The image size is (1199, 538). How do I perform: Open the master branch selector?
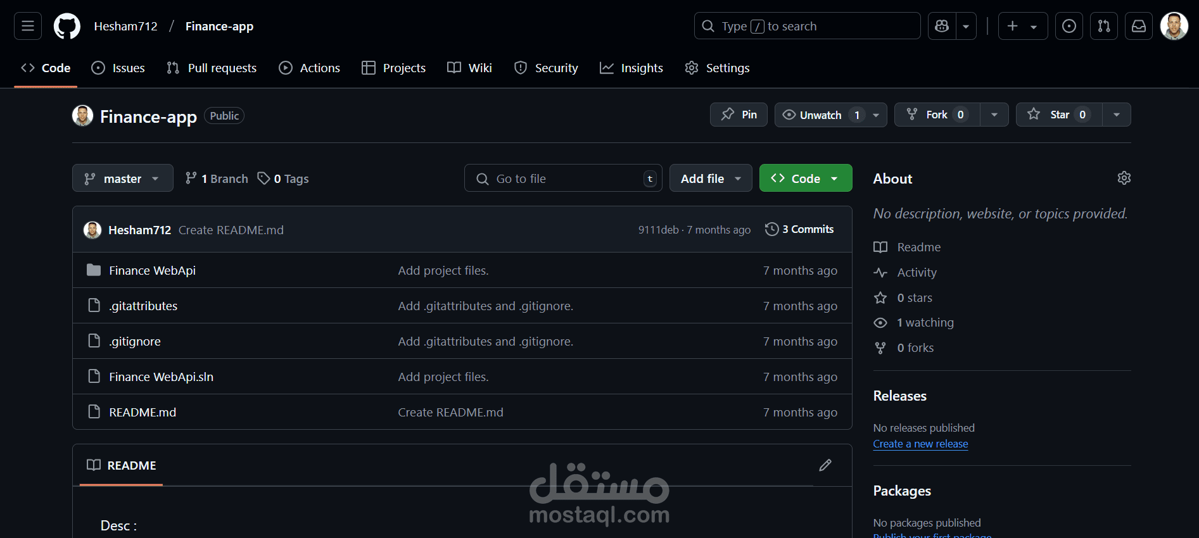[123, 178]
